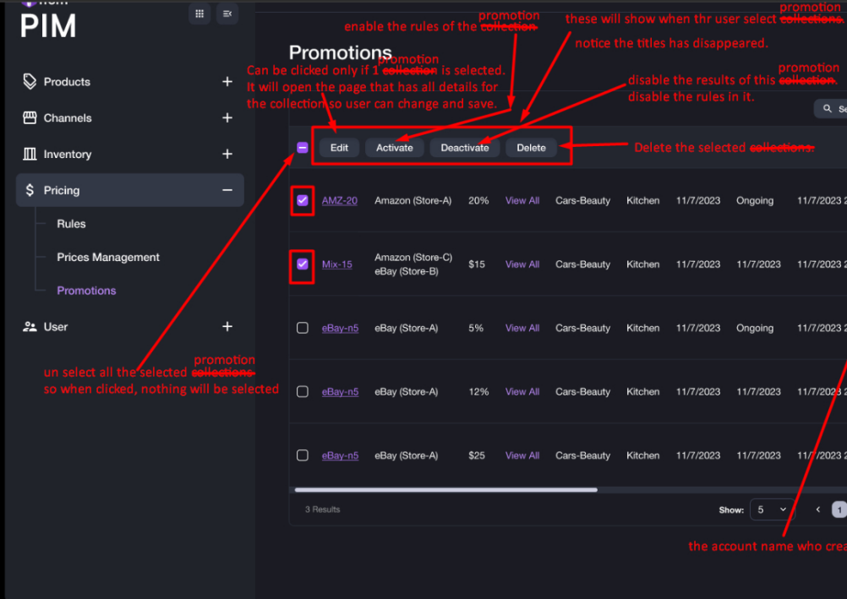Collapse the Pricing sidebar section

pos(227,190)
